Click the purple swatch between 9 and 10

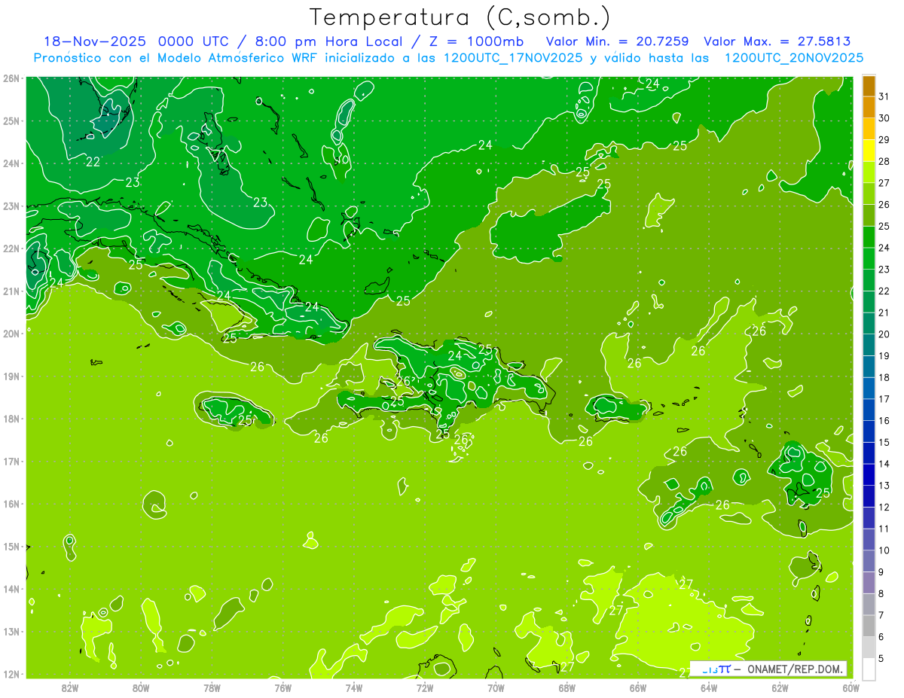pos(869,561)
